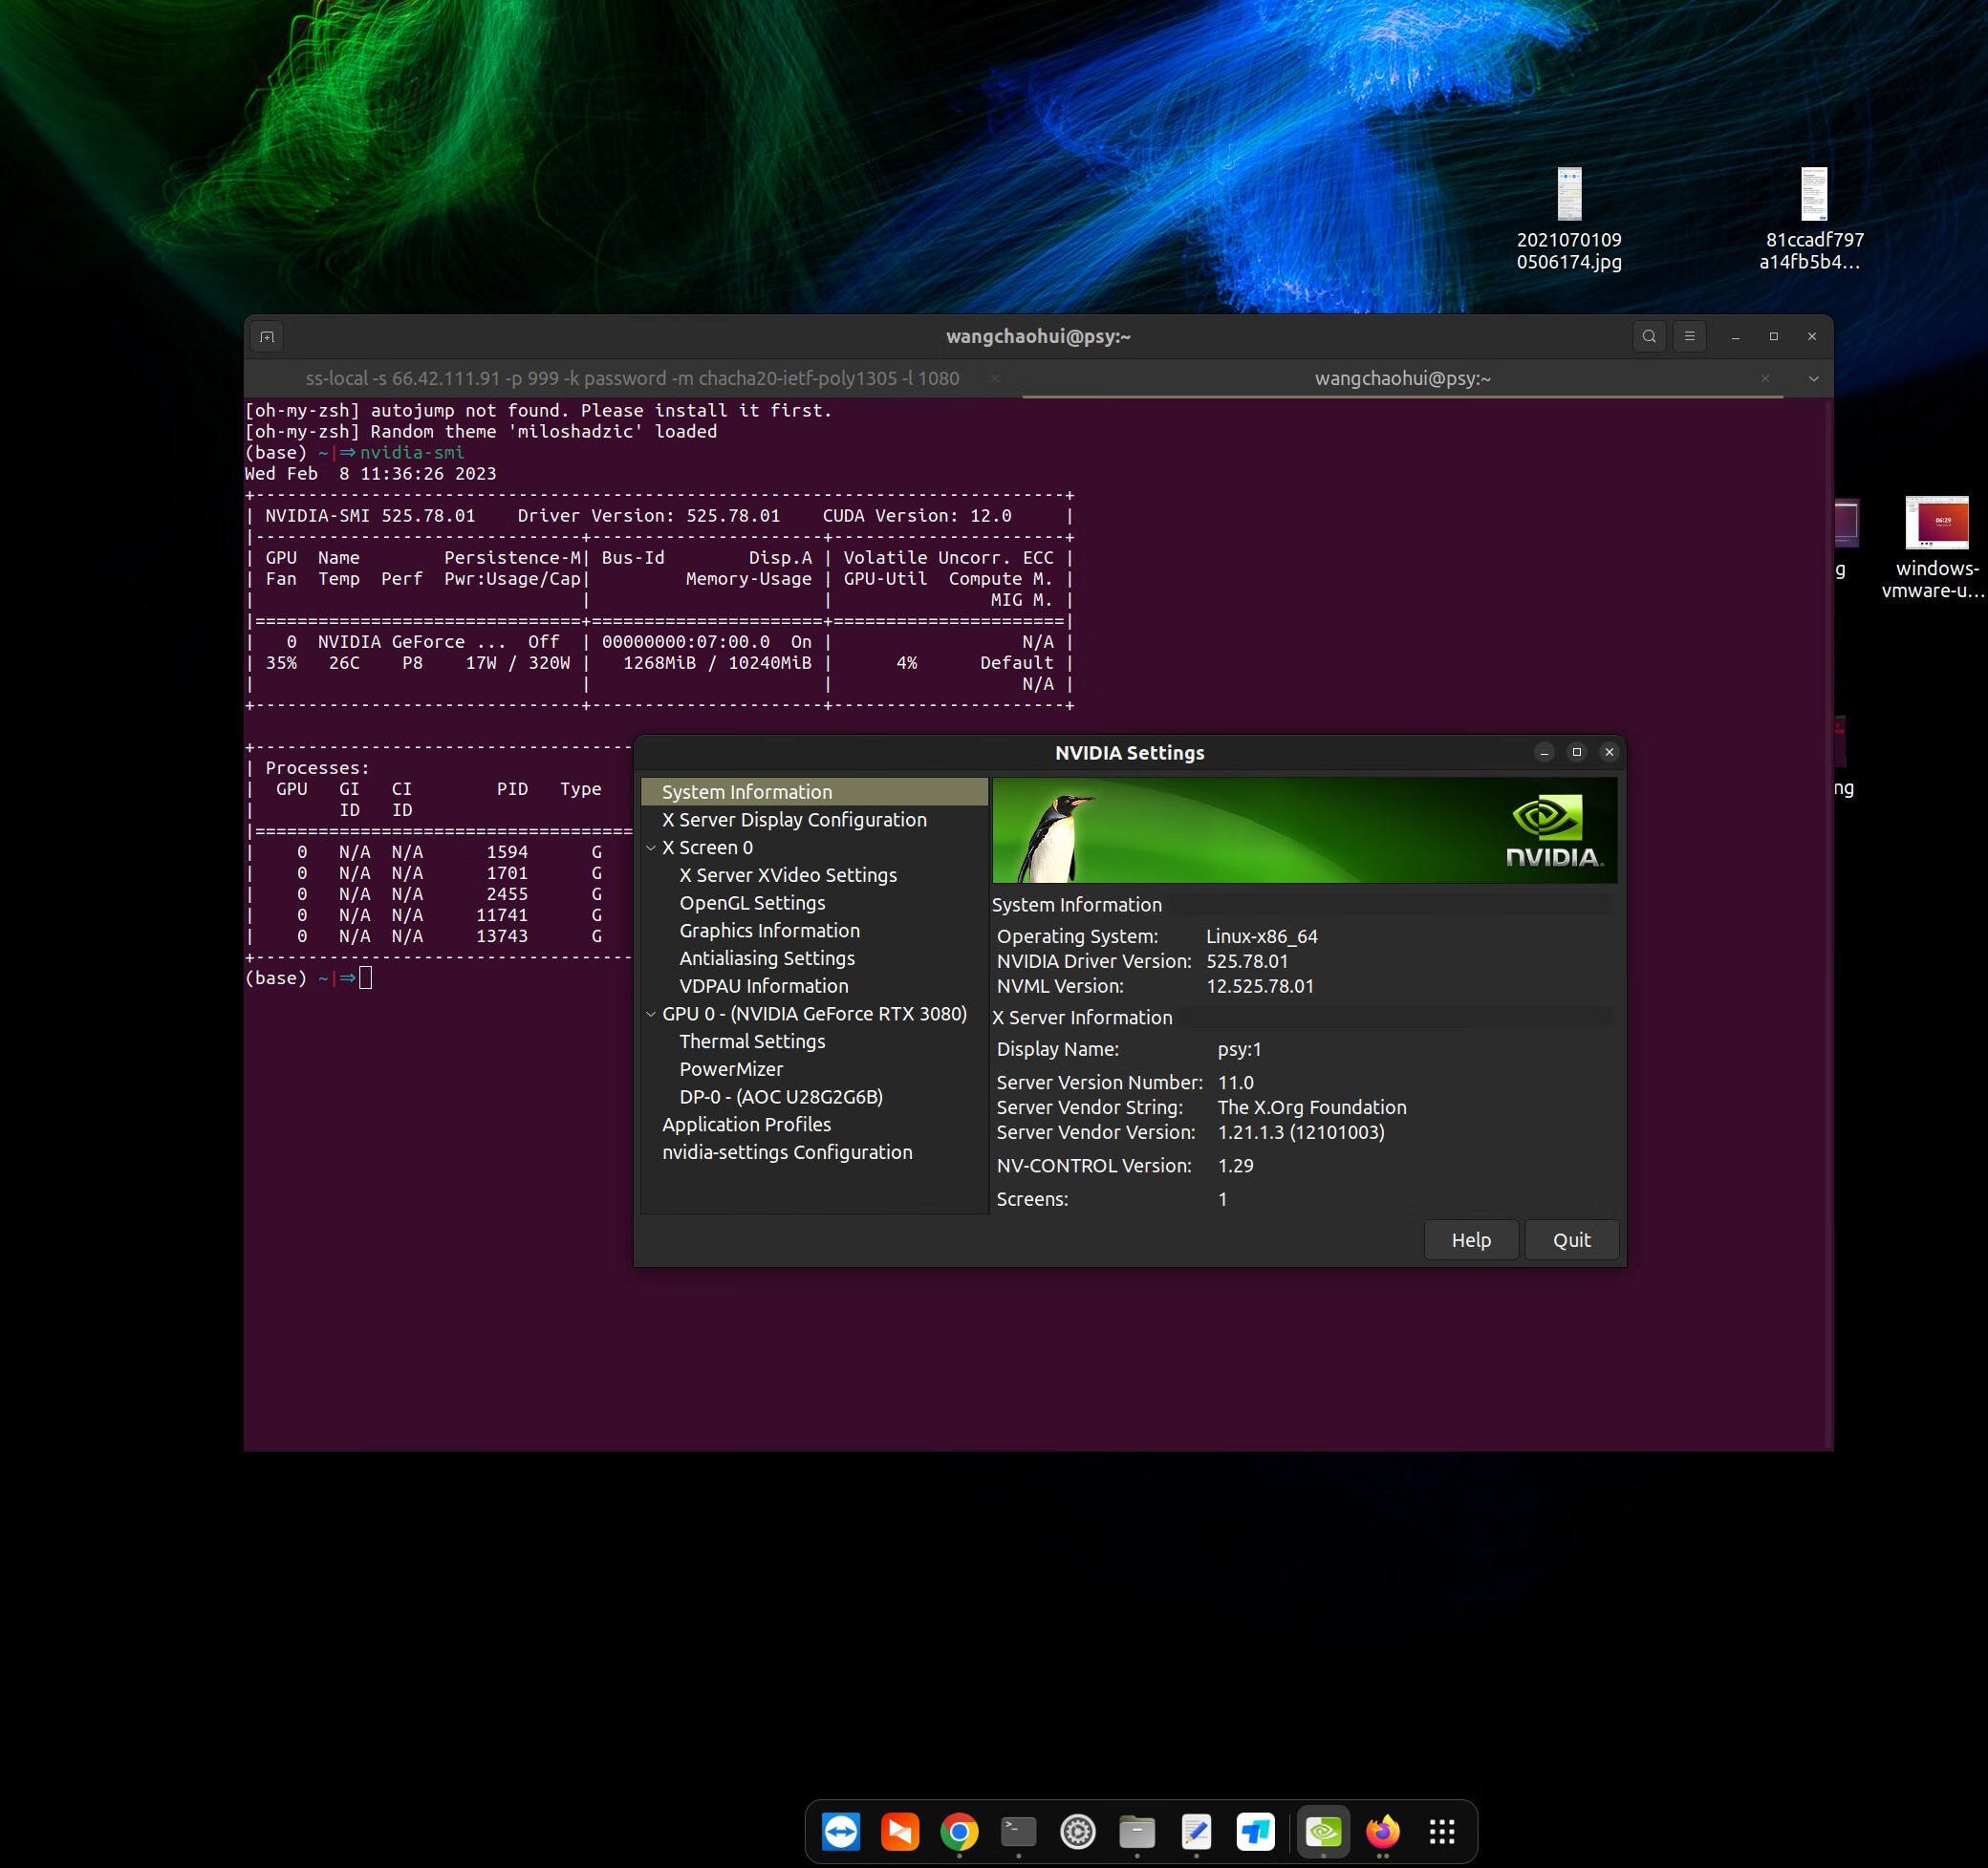Open VDPAU Information page
This screenshot has width=1988, height=1868.
(763, 985)
